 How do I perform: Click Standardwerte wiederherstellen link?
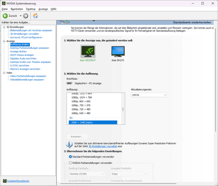click(192, 23)
